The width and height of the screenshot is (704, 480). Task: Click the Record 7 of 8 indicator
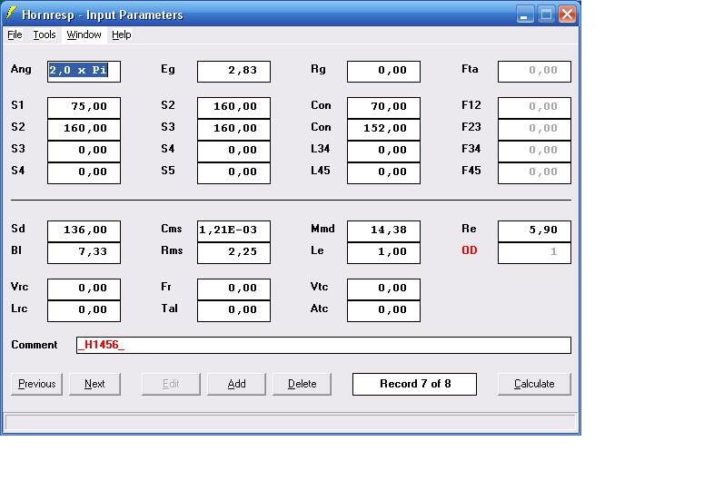tap(414, 384)
